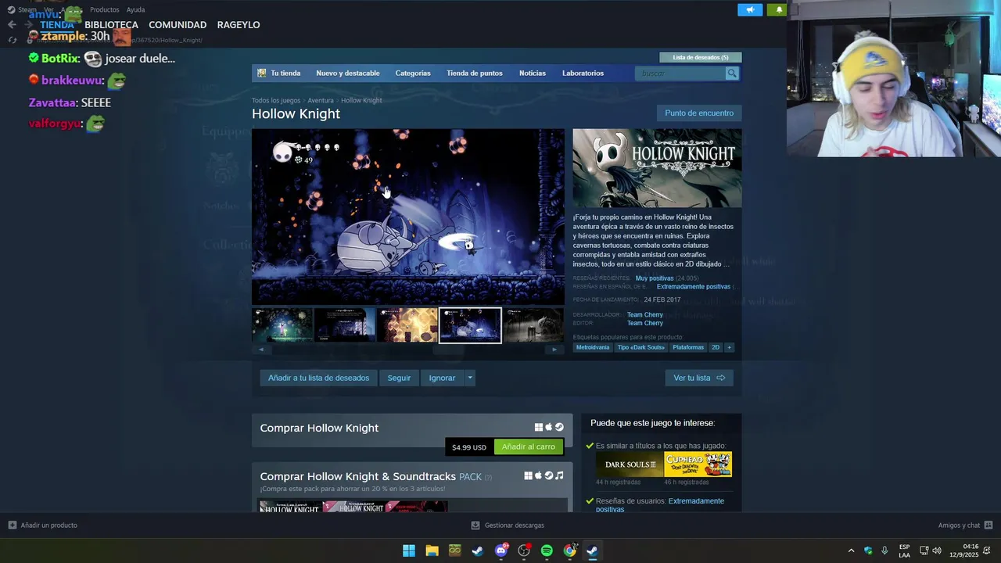Click the Tu tienda avatar icon
Screen dimensions: 1001x563
(262, 74)
